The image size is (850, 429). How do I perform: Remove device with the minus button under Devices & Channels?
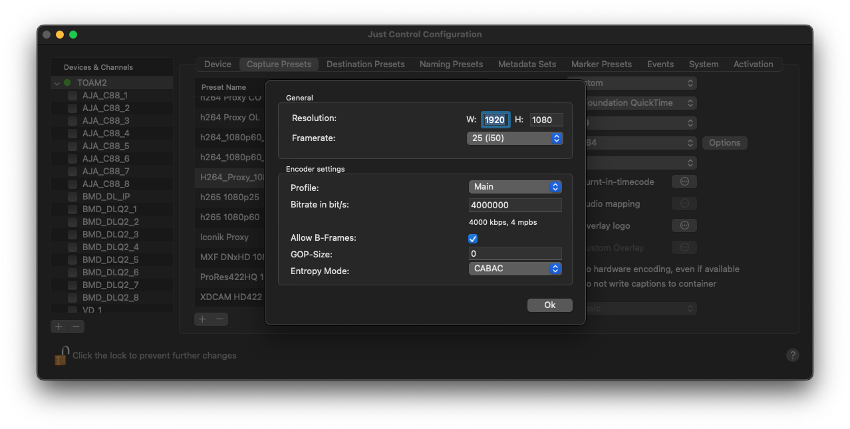pyautogui.click(x=76, y=326)
